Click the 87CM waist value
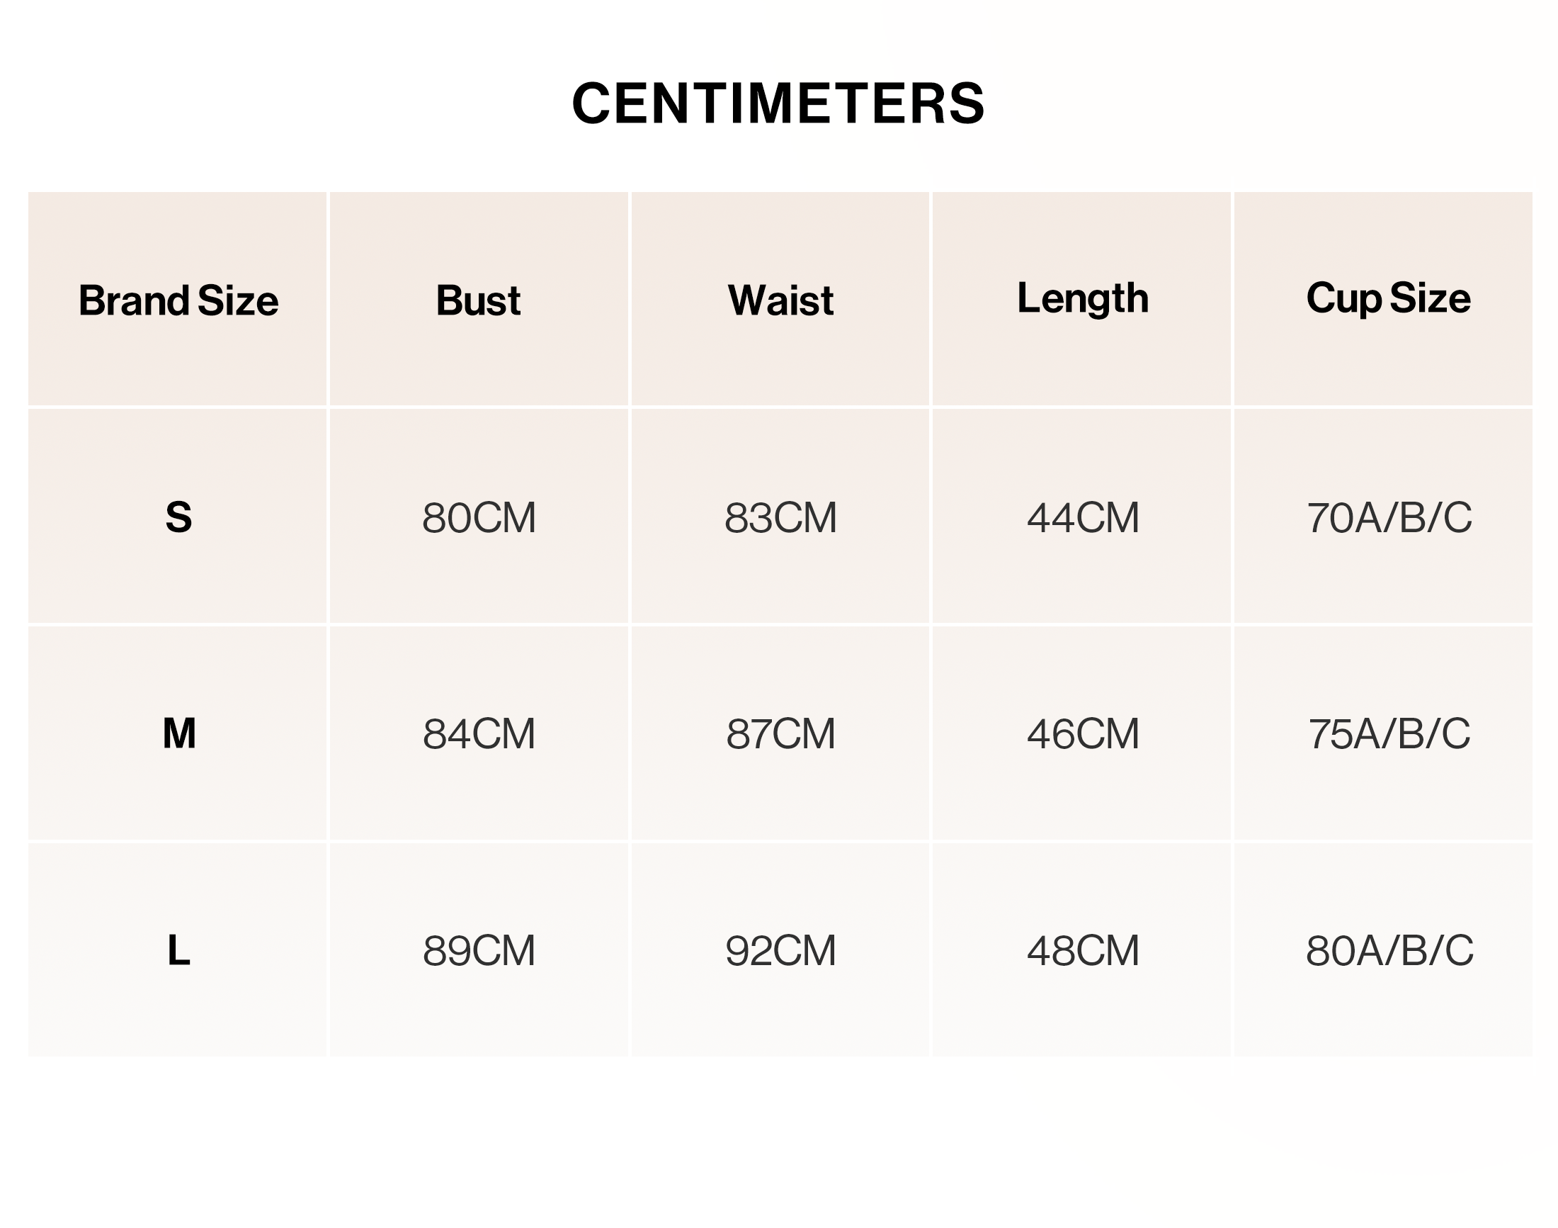Image resolution: width=1558 pixels, height=1228 pixels. pyautogui.click(x=780, y=734)
